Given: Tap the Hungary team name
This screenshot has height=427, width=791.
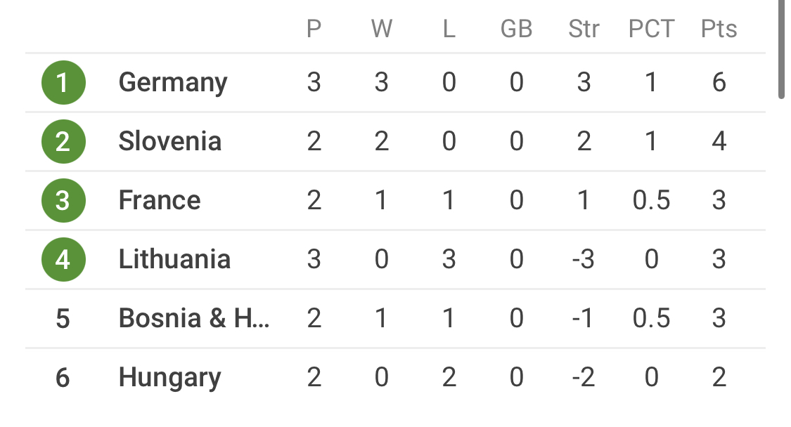Looking at the screenshot, I should 169,378.
